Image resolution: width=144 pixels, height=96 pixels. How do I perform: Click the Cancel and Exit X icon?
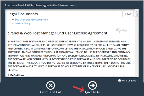coord(51,85)
